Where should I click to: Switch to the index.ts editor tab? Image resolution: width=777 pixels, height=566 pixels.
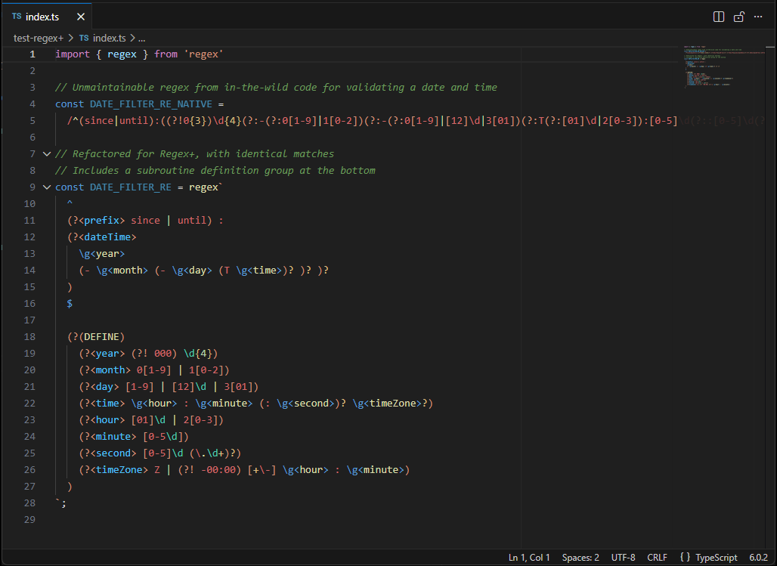point(42,16)
